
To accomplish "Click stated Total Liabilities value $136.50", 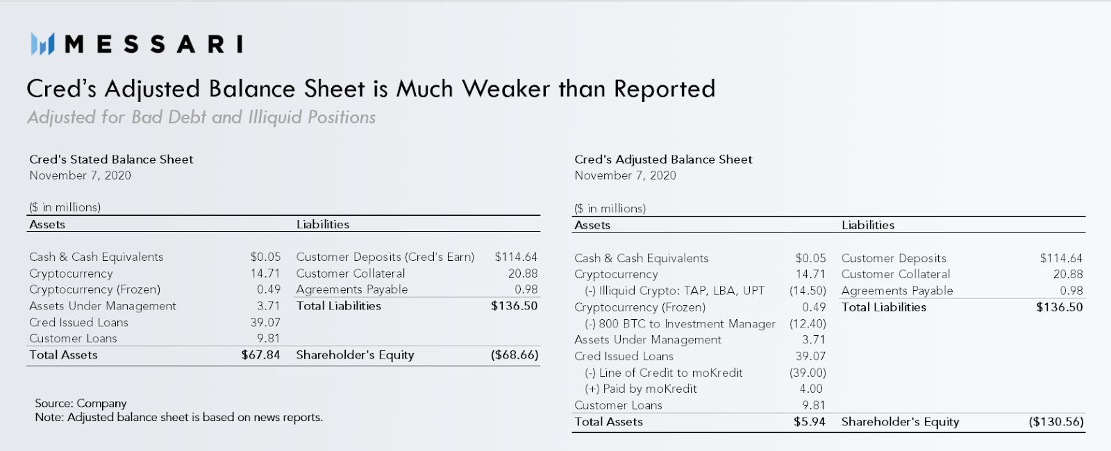I will (515, 305).
